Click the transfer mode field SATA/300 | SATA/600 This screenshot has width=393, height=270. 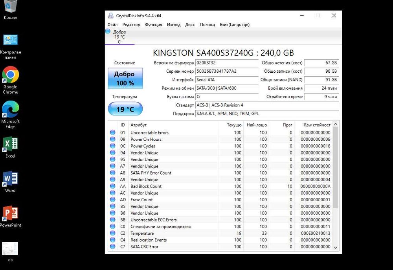pyautogui.click(x=227, y=88)
